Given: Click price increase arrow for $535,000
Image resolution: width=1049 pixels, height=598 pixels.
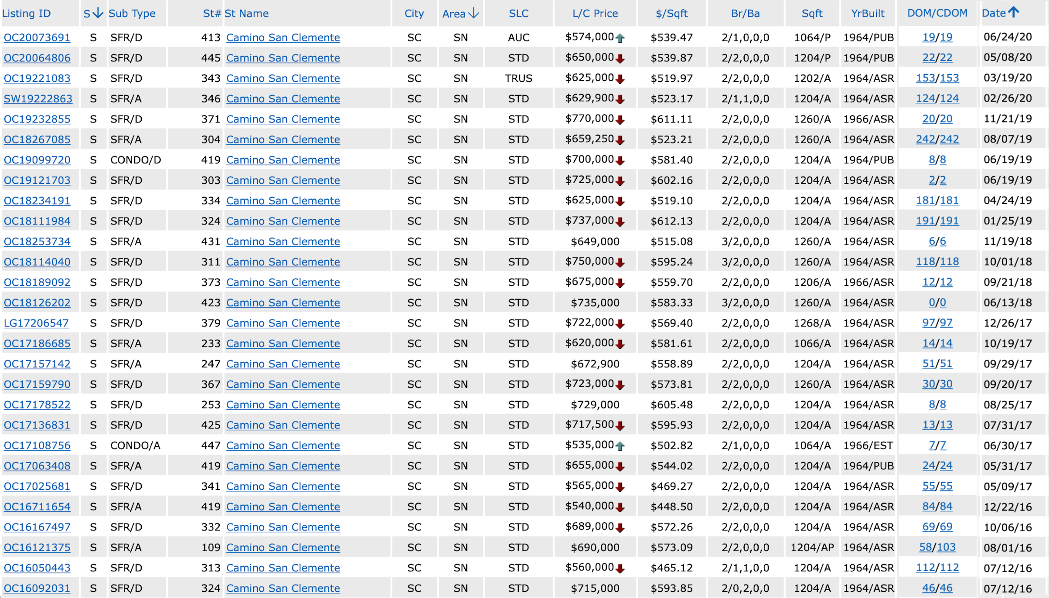Looking at the screenshot, I should [x=620, y=446].
